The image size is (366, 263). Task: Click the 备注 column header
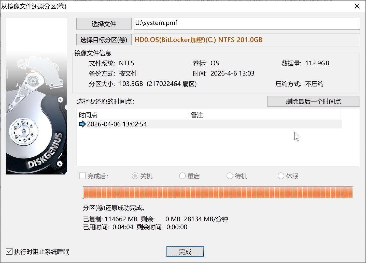[265, 115]
